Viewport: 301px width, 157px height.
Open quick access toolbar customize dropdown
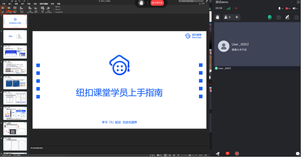28,1
